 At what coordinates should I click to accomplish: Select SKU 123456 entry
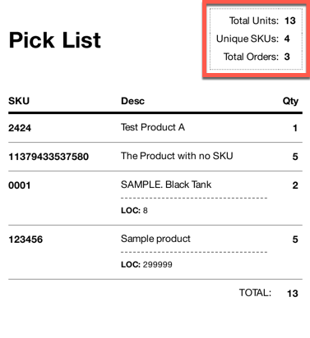(x=25, y=240)
